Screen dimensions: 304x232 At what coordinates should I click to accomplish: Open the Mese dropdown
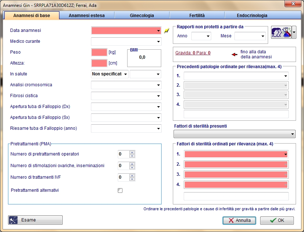[x=263, y=36]
